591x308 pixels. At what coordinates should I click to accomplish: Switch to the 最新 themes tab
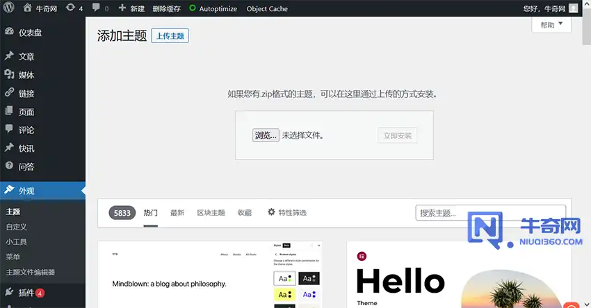[177, 213]
